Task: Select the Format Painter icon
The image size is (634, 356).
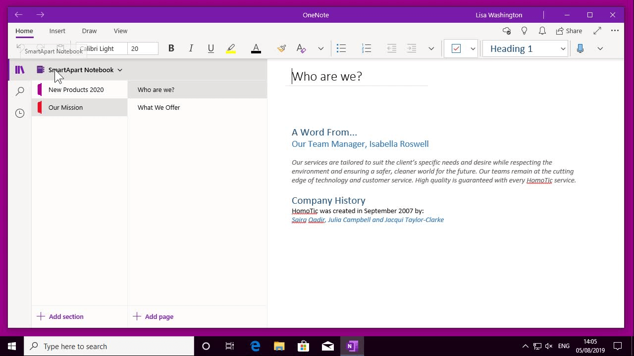Action: point(281,48)
